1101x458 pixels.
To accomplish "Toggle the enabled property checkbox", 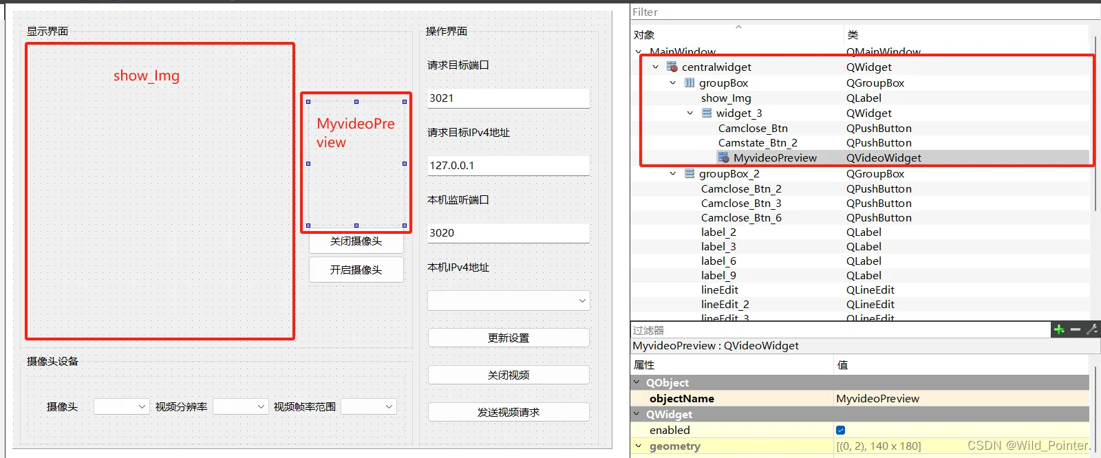I will point(840,430).
